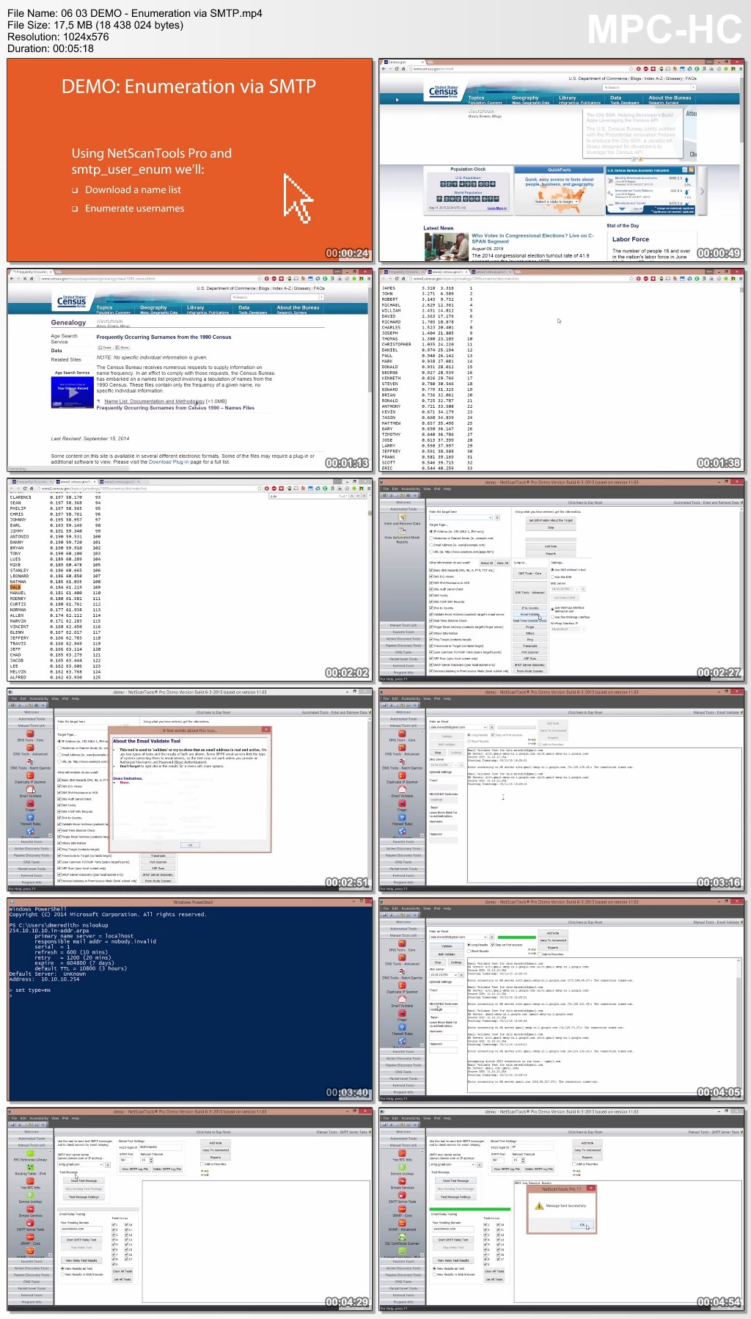Click Name List Documentation and Methodology link, 00:01:13 frame

(x=154, y=401)
